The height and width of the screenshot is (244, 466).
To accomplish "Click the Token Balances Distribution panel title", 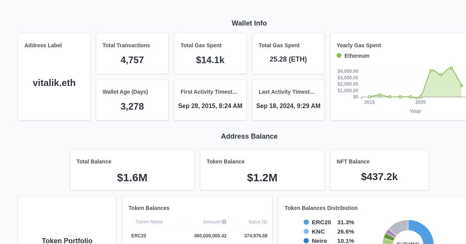I will pyautogui.click(x=321, y=208).
